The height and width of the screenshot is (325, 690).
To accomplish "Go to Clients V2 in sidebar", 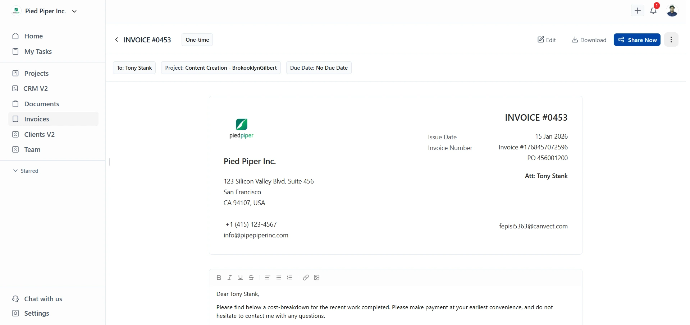I will click(x=39, y=134).
